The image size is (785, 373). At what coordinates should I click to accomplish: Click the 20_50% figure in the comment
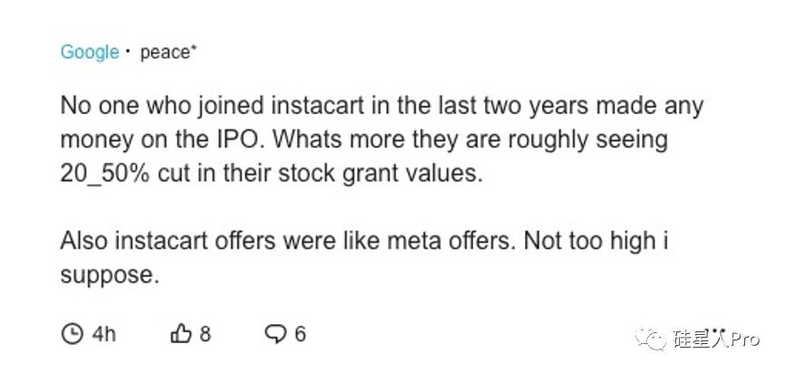[x=104, y=174]
